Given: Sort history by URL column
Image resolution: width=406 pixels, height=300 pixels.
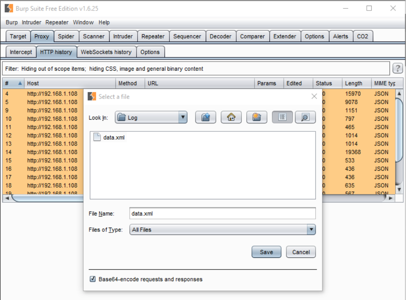Looking at the screenshot, I should 199,83.
